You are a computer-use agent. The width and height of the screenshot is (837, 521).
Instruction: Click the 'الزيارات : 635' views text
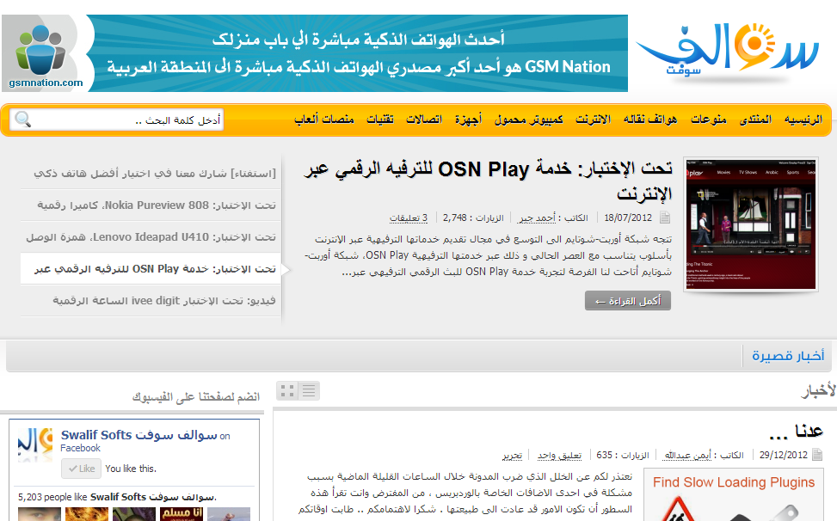coord(623,456)
